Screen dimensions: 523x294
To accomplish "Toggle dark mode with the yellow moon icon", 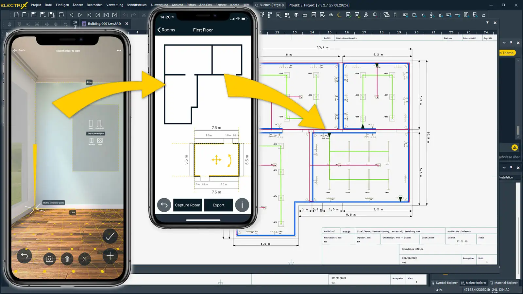I will [339, 15].
